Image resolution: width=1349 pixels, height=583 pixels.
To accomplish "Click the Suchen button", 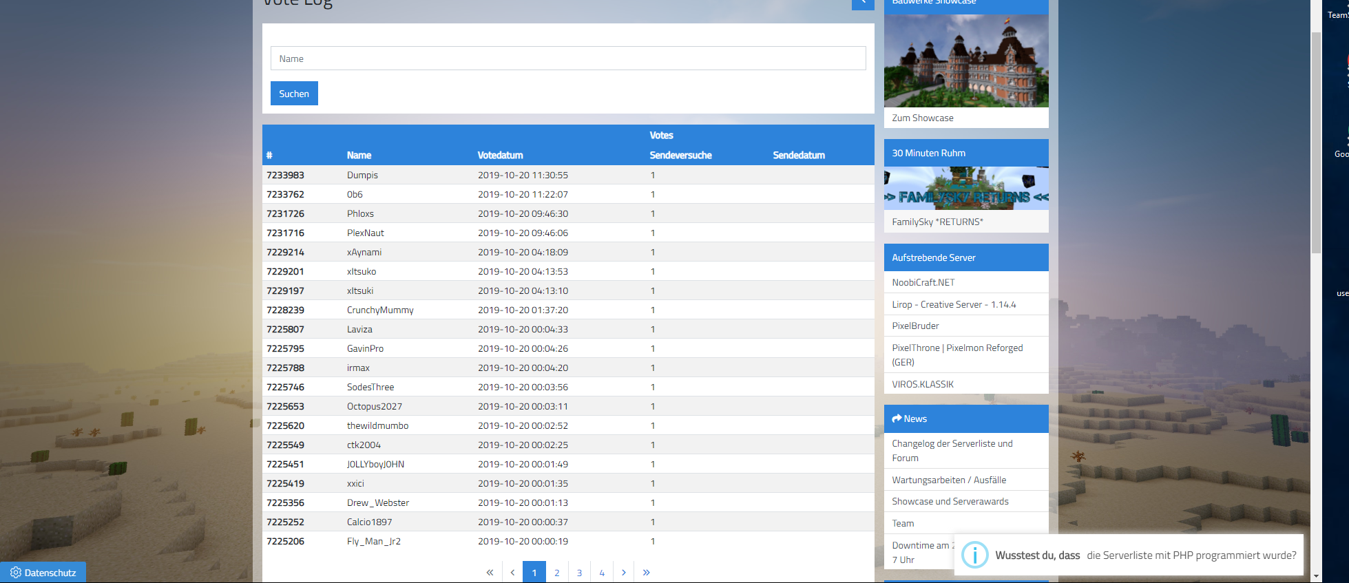I will 294,94.
